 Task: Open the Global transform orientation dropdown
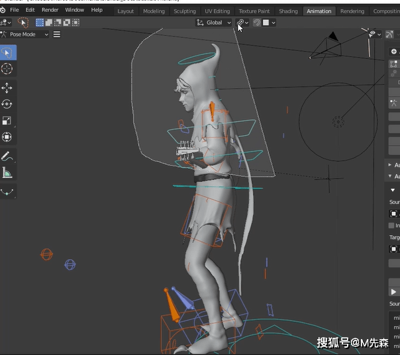tap(213, 23)
